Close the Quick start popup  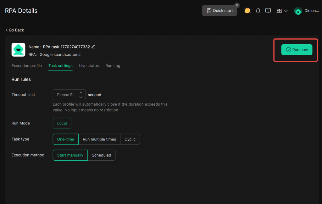click(x=237, y=5)
